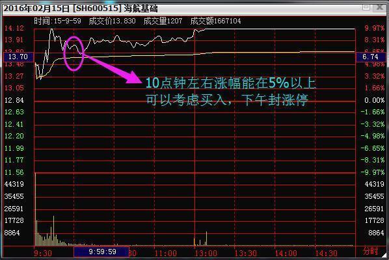Click the -9.97% limit-down percent label
389x260 pixels.
click(373, 172)
